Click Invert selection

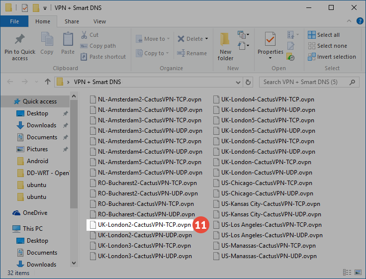[332, 57]
